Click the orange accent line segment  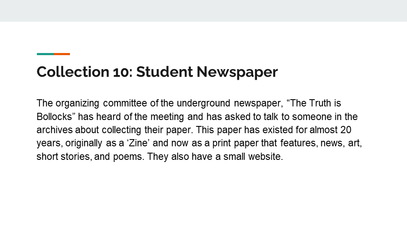[62, 54]
